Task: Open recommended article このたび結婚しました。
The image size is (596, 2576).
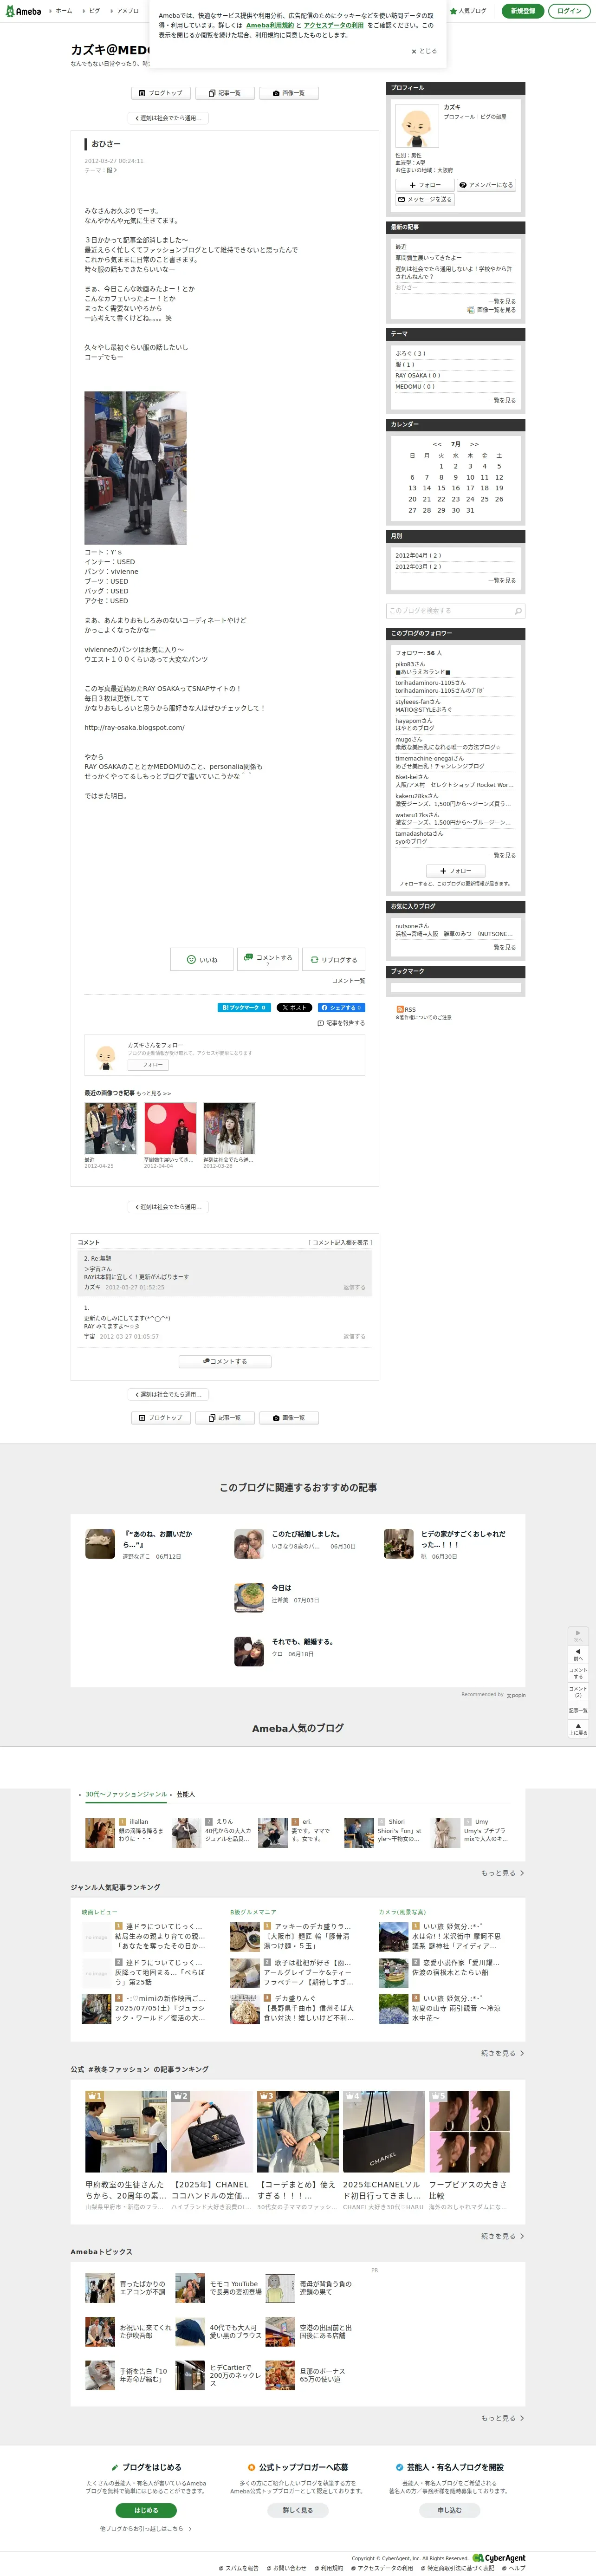Action: tap(306, 1534)
